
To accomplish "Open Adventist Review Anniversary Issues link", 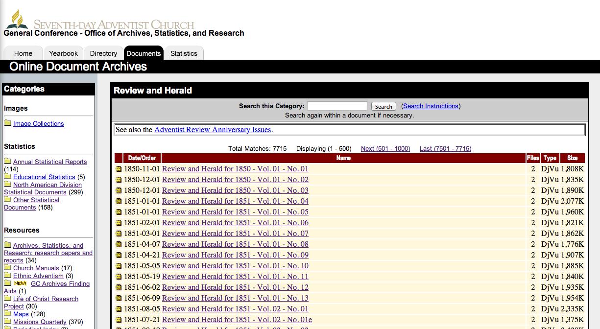I will (x=213, y=130).
